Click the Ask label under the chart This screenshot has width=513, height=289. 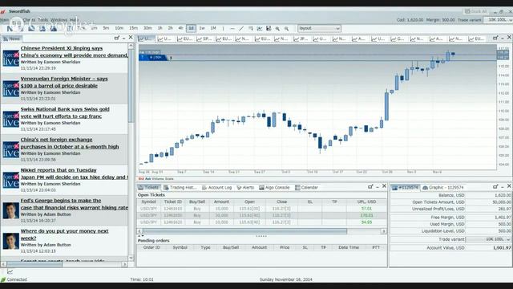coord(147,179)
